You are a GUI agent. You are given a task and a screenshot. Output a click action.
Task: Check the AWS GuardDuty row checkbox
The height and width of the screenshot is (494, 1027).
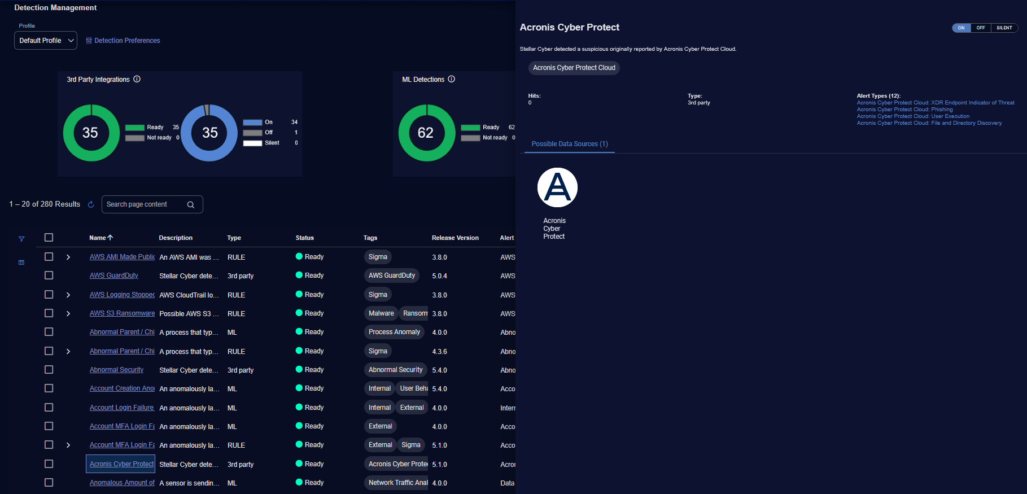click(x=49, y=275)
